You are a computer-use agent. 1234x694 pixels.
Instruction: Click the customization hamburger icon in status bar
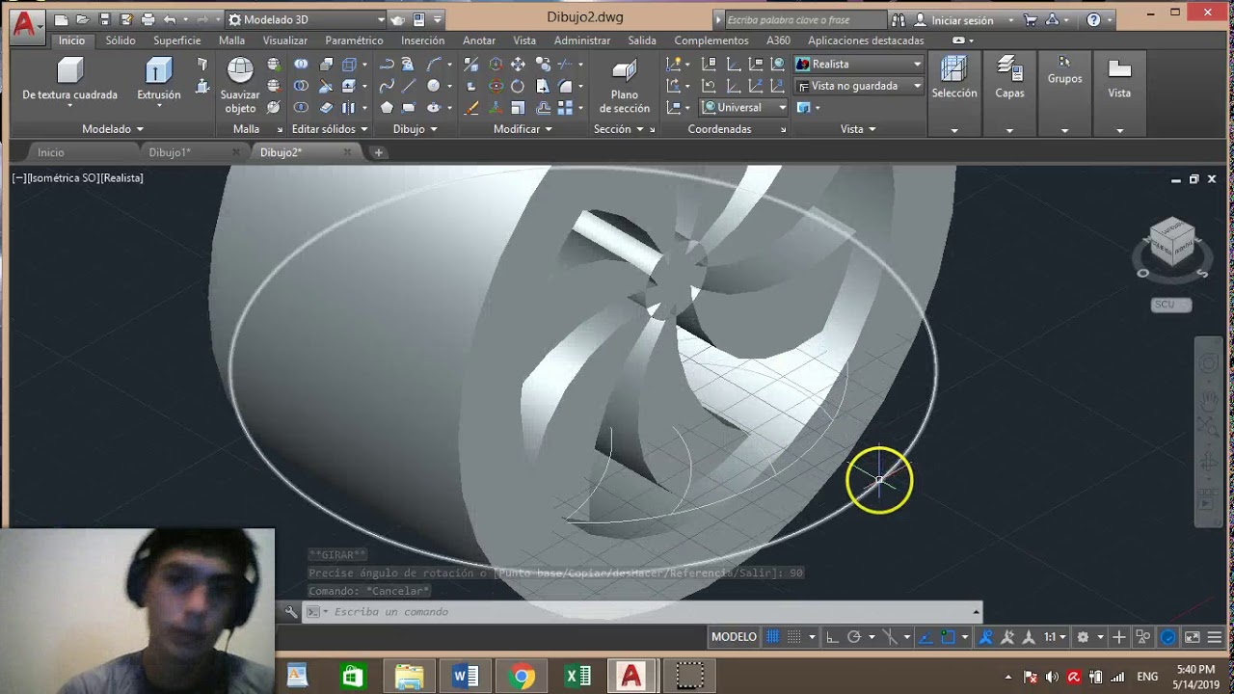tap(1215, 637)
